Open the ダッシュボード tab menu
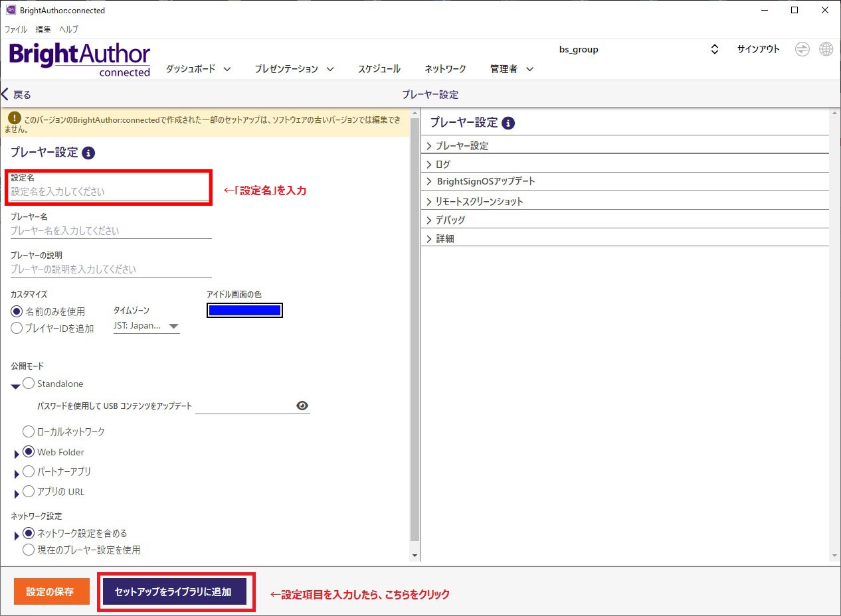Screen dimensions: 841x616 coord(198,68)
